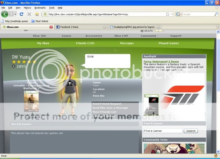The image size is (220, 159).
Task: Focus the Google search box
Action: coord(198,14)
